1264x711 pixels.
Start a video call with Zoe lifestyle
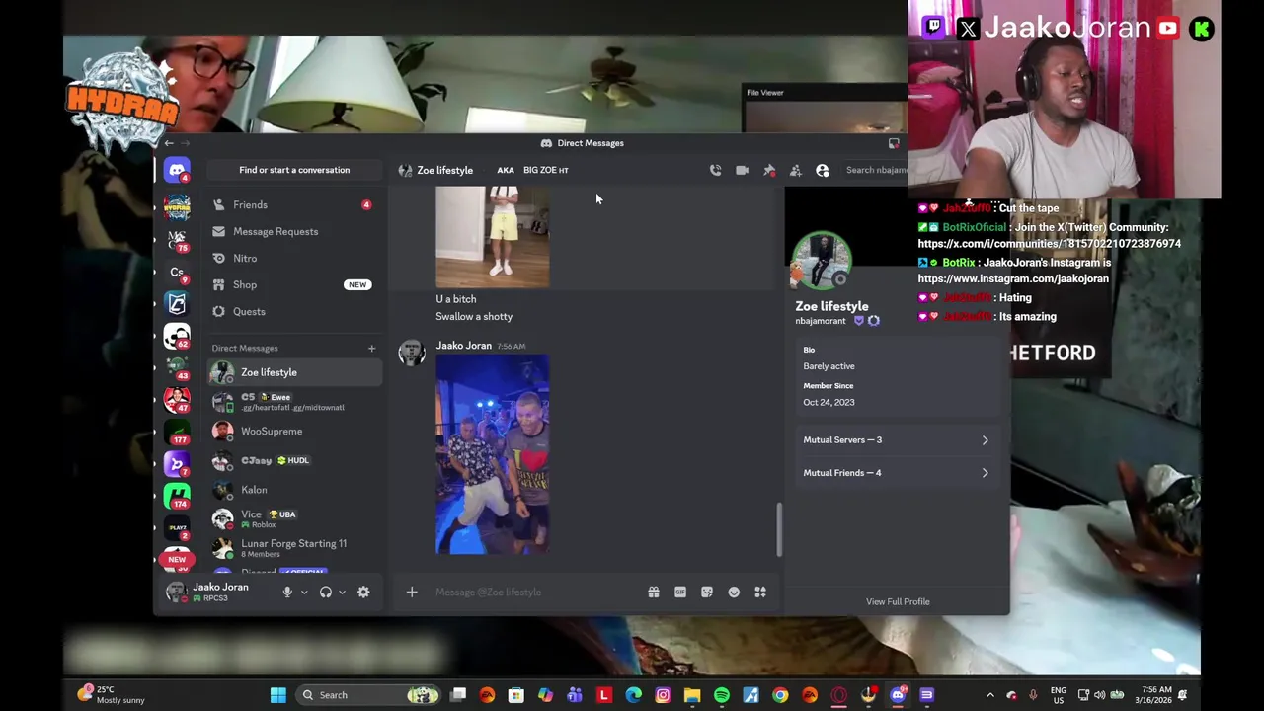[742, 170]
